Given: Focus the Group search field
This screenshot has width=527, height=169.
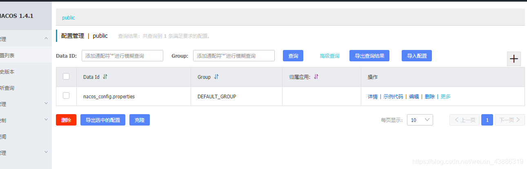Looking at the screenshot, I should [x=234, y=56].
